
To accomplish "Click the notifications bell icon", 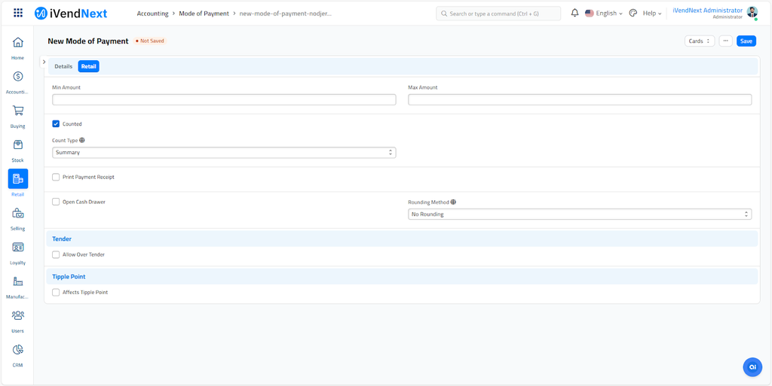I will click(574, 13).
